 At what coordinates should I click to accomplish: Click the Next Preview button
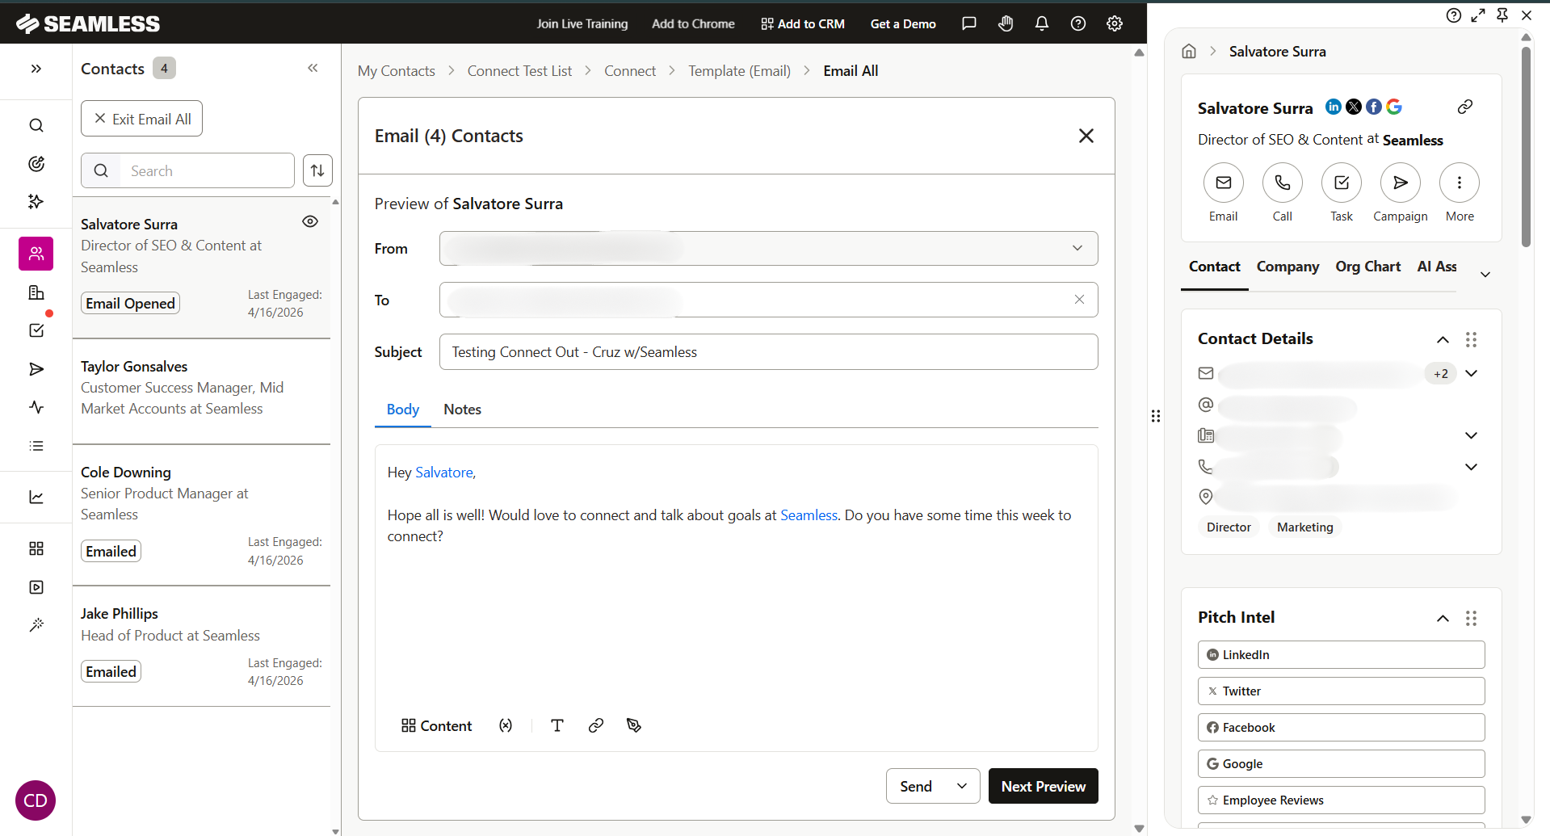[1043, 786]
